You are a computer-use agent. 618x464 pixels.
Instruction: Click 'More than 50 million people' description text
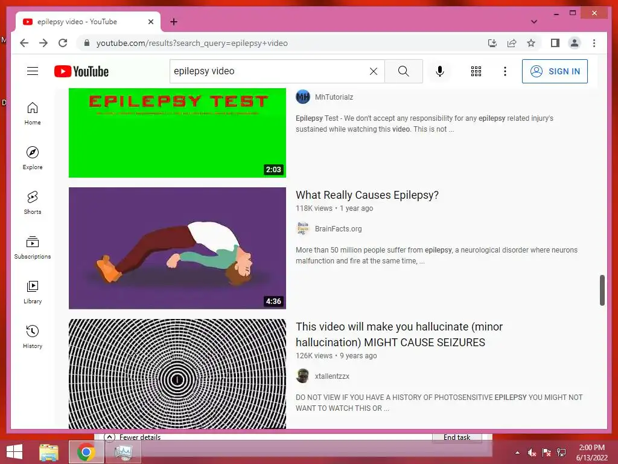tap(436, 256)
